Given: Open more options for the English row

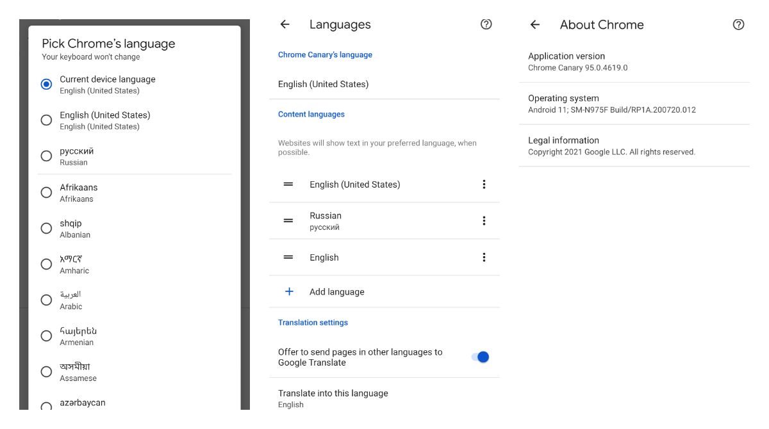Looking at the screenshot, I should 484,257.
